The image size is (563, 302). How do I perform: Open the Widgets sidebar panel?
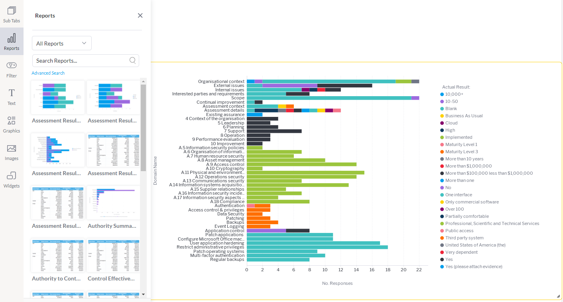coord(12,179)
